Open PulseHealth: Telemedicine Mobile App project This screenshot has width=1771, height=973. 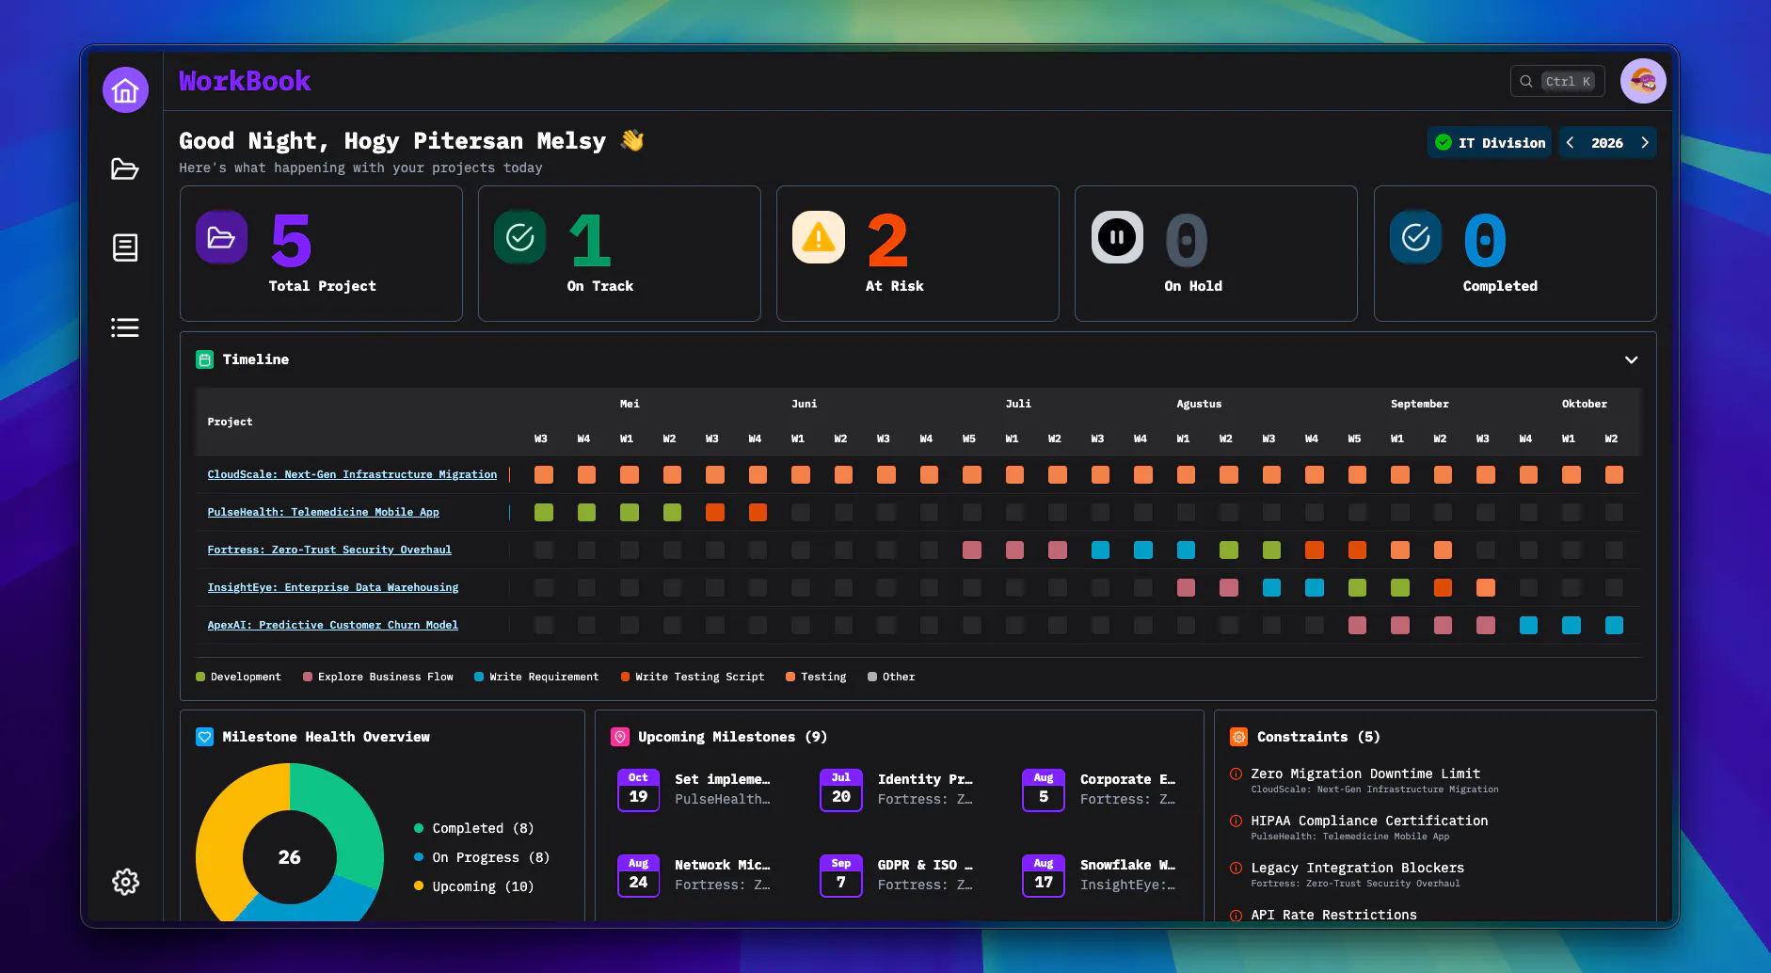pyautogui.click(x=324, y=512)
